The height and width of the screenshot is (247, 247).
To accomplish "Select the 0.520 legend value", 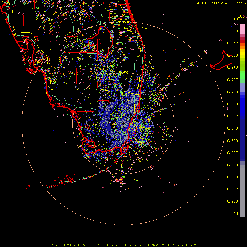I will click(x=232, y=141).
